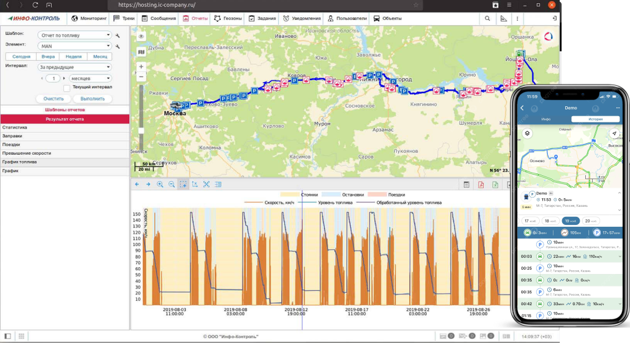Open the Статистика report row

[65, 127]
